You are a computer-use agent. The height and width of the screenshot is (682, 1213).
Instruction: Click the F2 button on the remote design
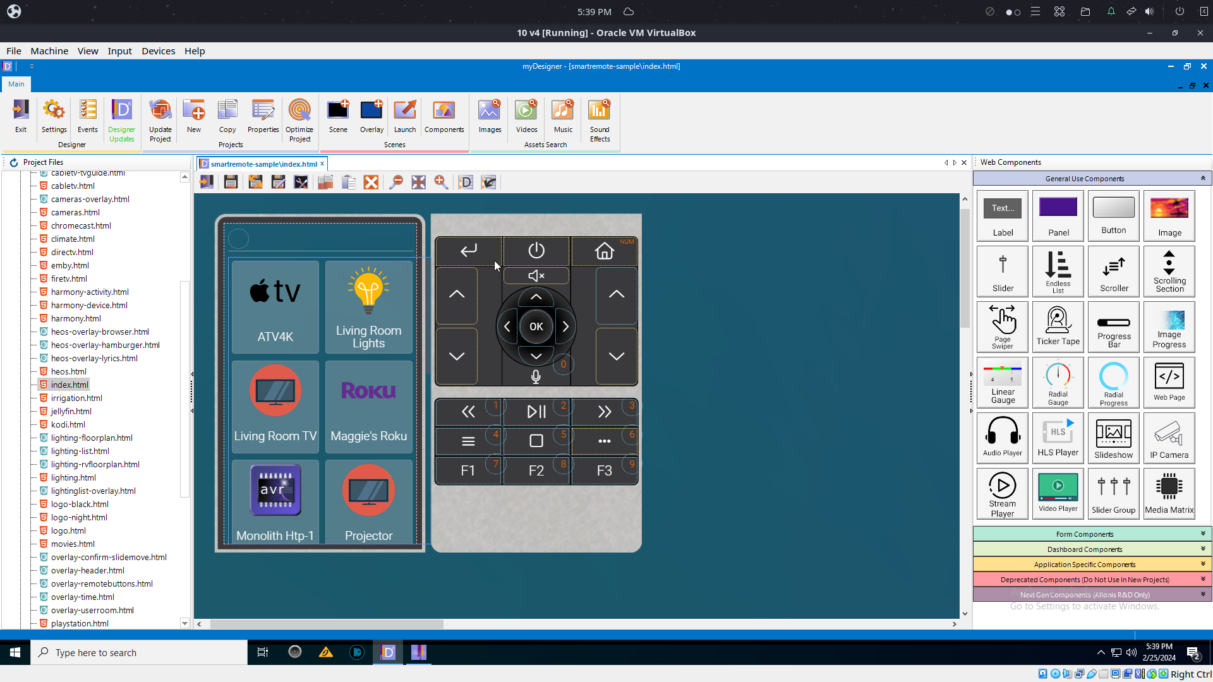point(536,470)
